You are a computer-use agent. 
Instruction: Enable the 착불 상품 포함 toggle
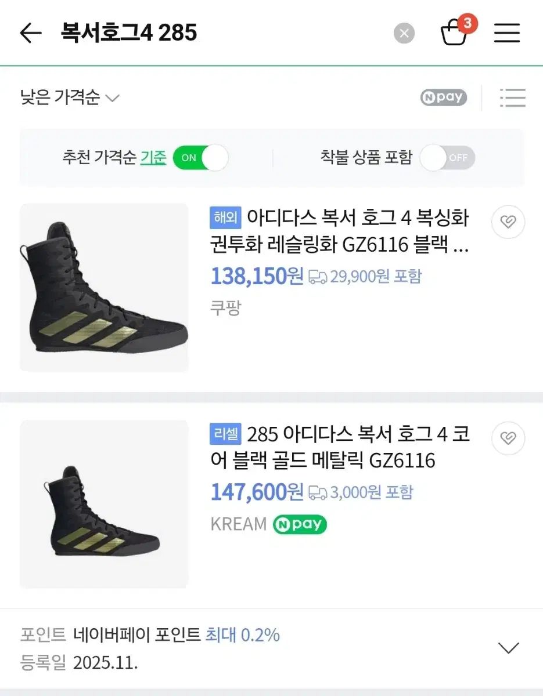click(x=447, y=158)
